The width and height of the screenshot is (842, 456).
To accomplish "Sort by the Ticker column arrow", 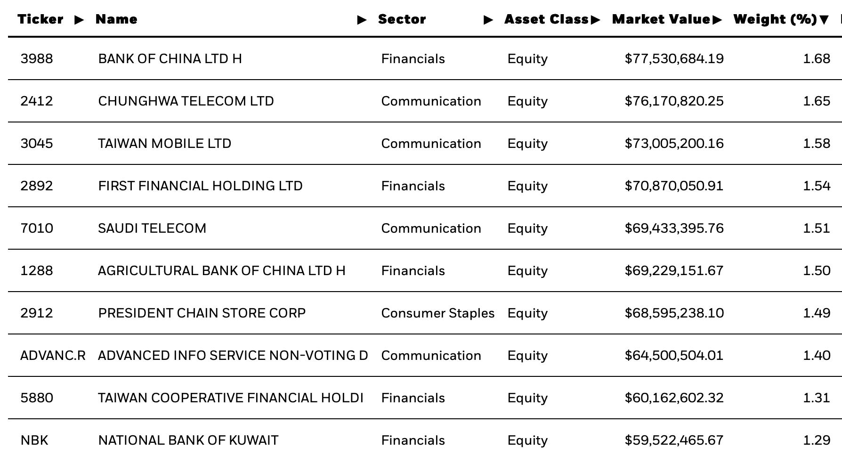I will (79, 20).
